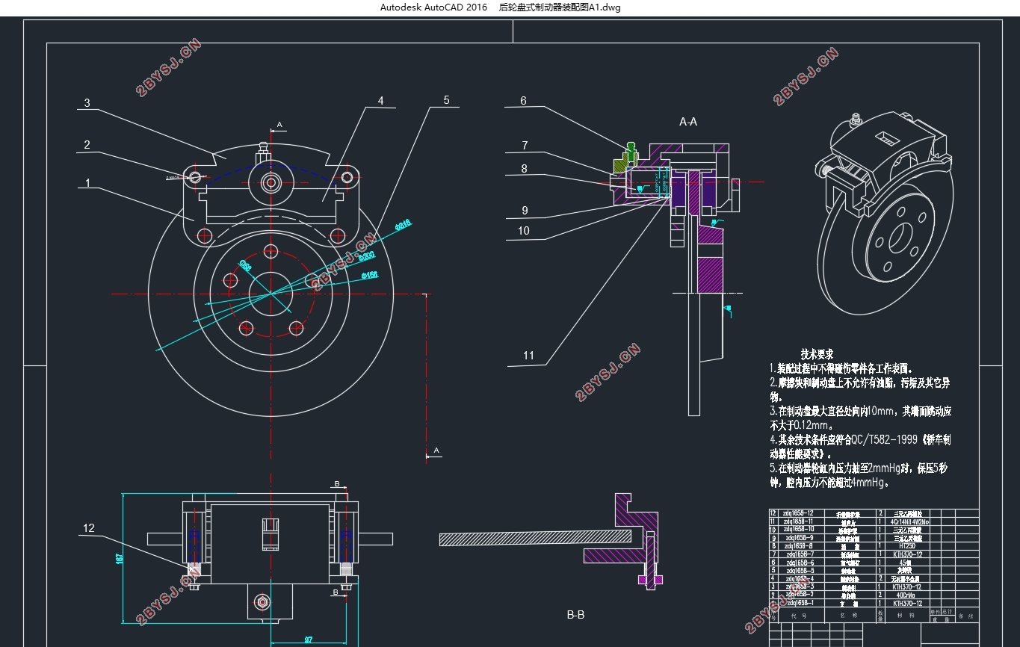Click the 材料 column header
The width and height of the screenshot is (1020, 647).
pos(907,615)
